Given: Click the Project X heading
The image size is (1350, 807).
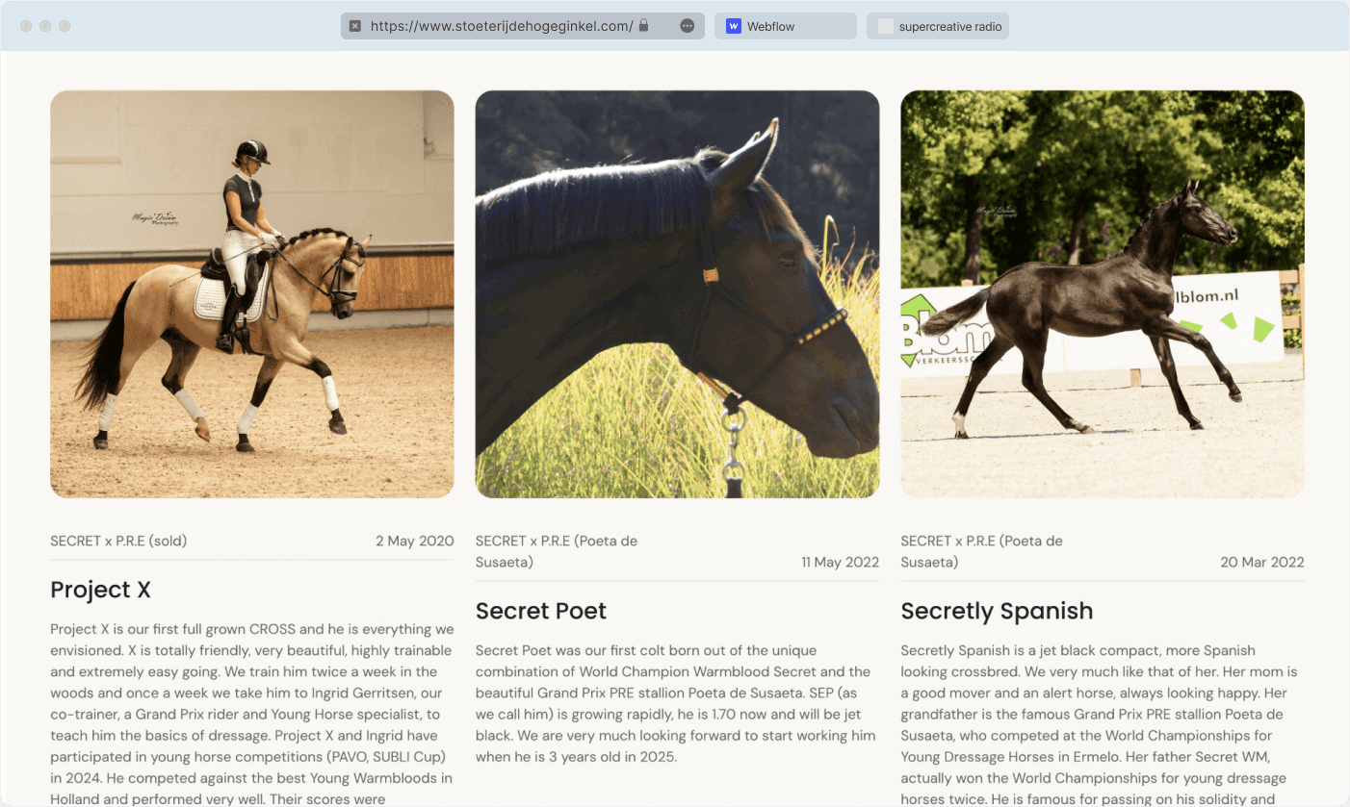Looking at the screenshot, I should pyautogui.click(x=100, y=590).
